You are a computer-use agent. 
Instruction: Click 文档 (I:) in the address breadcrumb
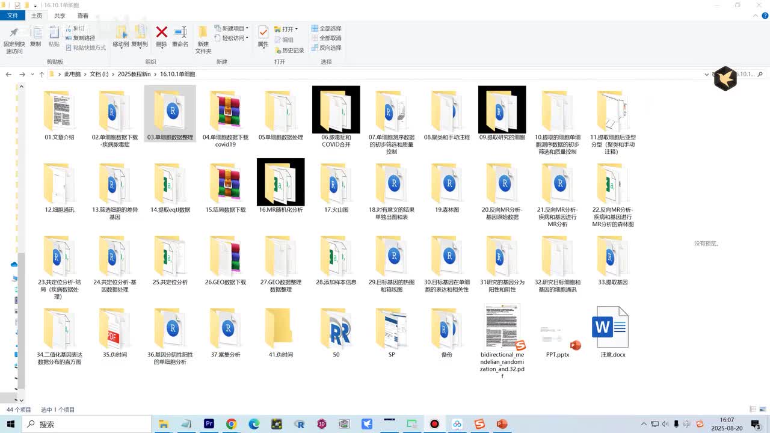(x=99, y=74)
